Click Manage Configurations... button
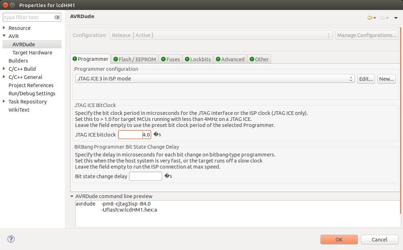 click(367, 35)
